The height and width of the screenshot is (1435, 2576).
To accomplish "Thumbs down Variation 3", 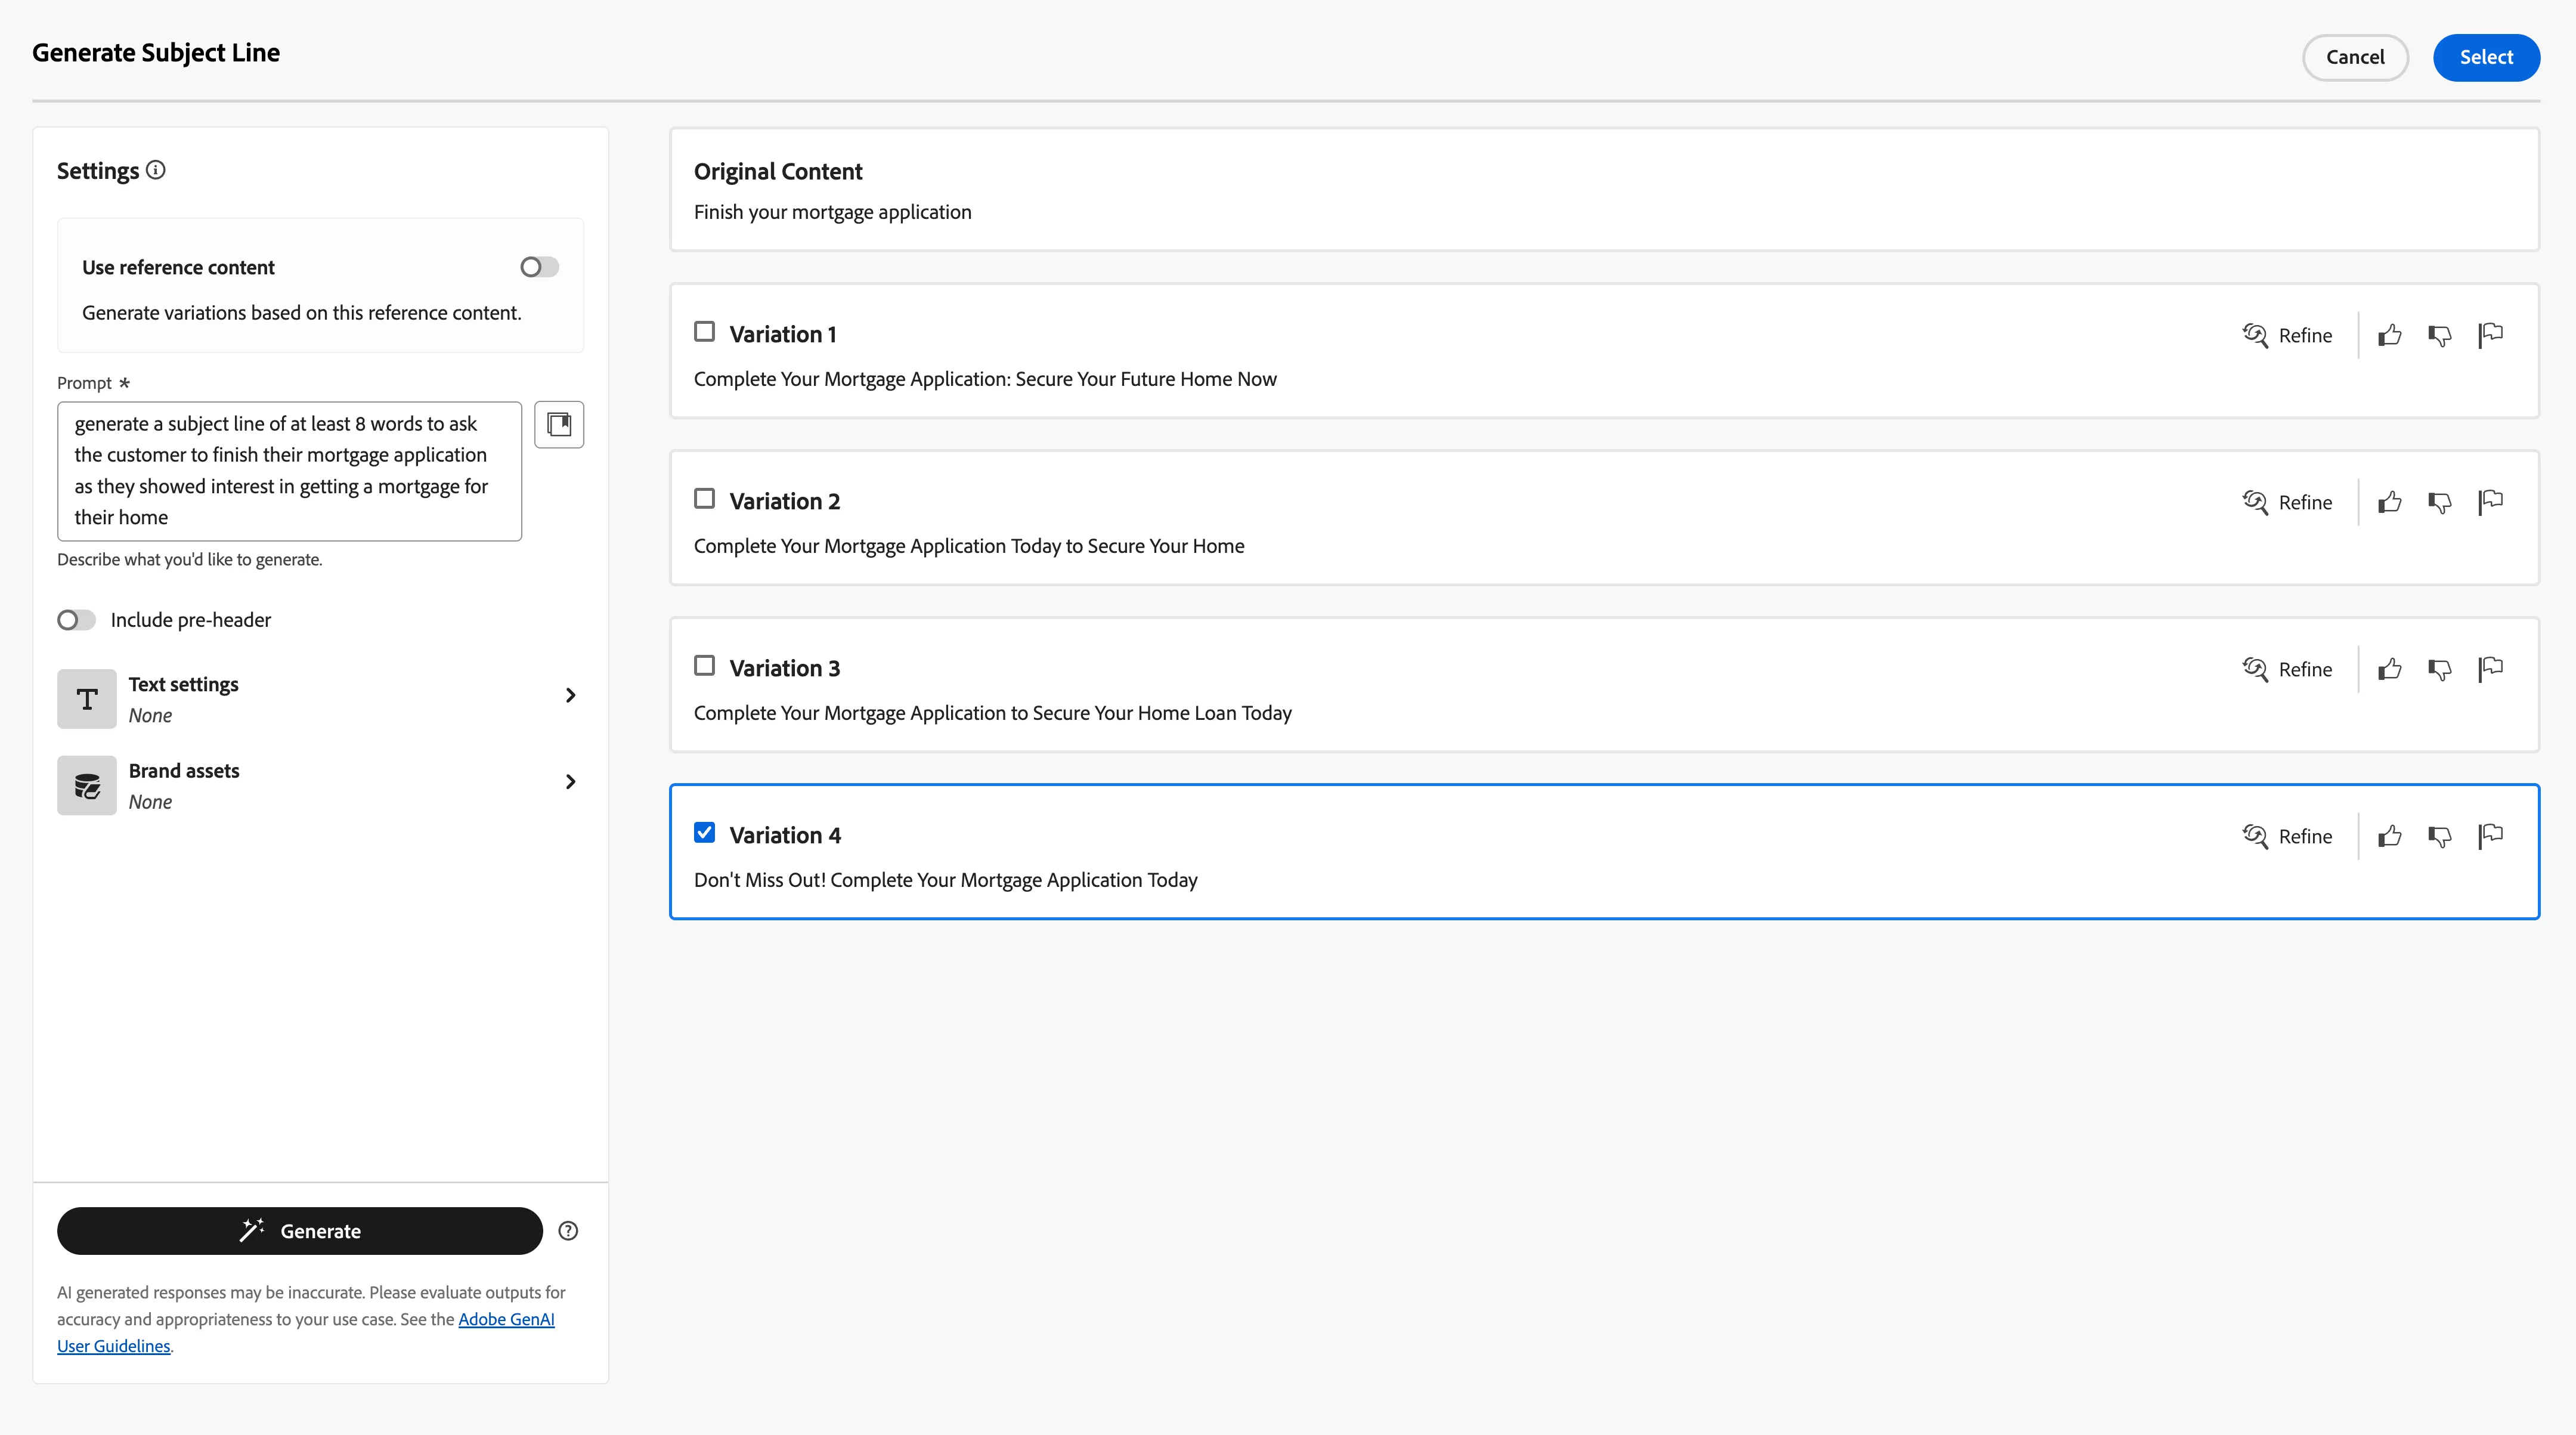I will pos(2440,669).
